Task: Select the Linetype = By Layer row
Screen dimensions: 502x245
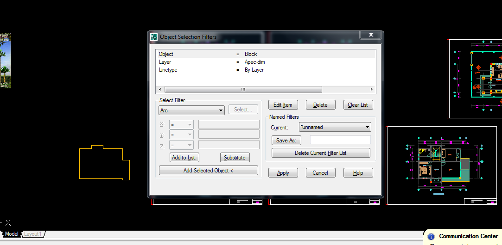Action: pyautogui.click(x=266, y=70)
